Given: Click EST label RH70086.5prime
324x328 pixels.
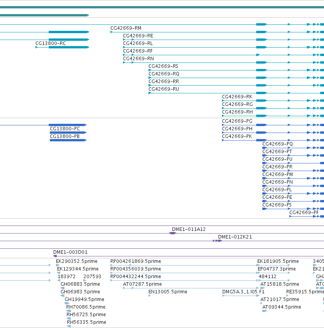Looking at the screenshot, I should (86, 307).
